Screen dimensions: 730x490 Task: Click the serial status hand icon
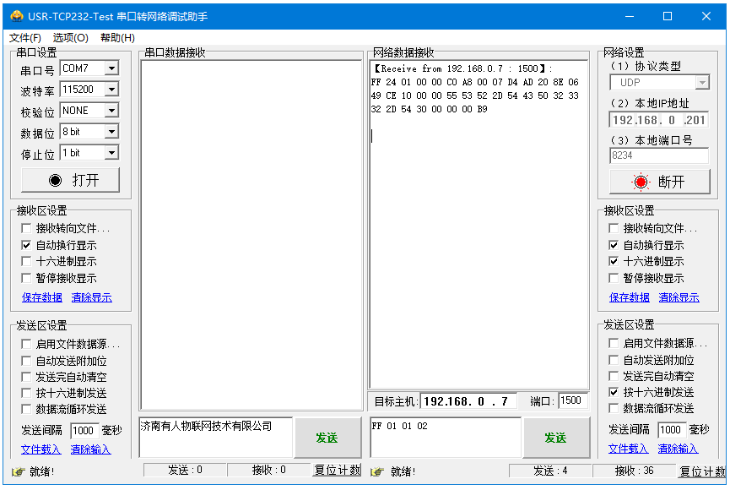18,471
